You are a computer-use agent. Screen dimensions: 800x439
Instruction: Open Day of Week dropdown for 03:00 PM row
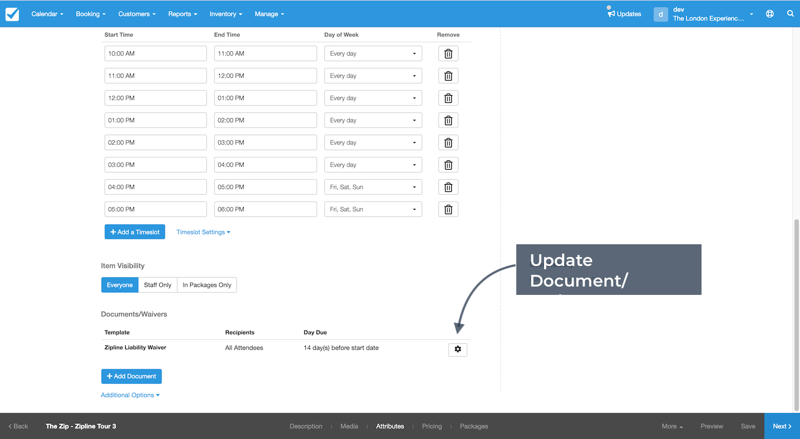[x=373, y=165]
